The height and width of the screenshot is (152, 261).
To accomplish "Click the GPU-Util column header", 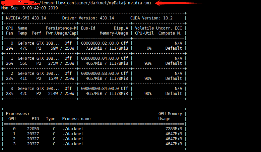I will coord(144,33).
